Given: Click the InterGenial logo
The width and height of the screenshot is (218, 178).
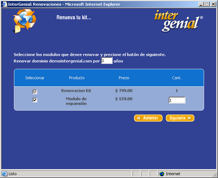Looking at the screenshot, I should (x=179, y=21).
